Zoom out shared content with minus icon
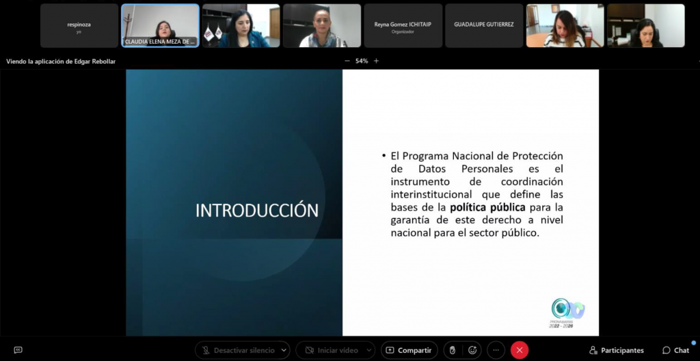Viewport: 700px width, 361px height. point(347,61)
